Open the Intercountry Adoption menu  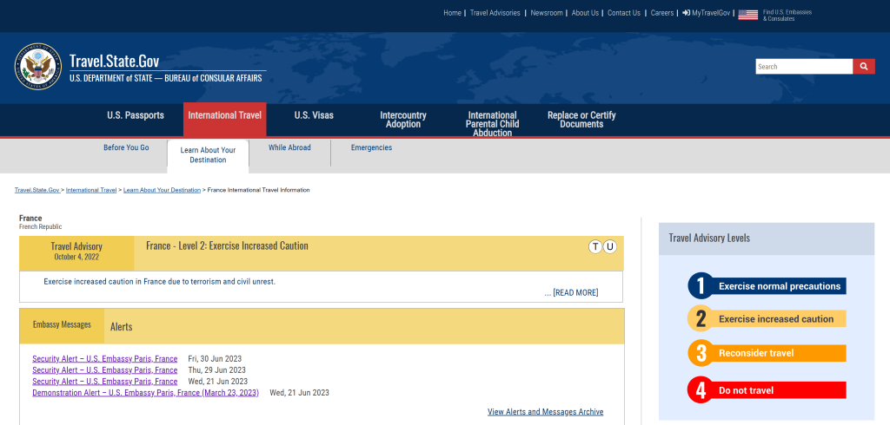tap(403, 120)
